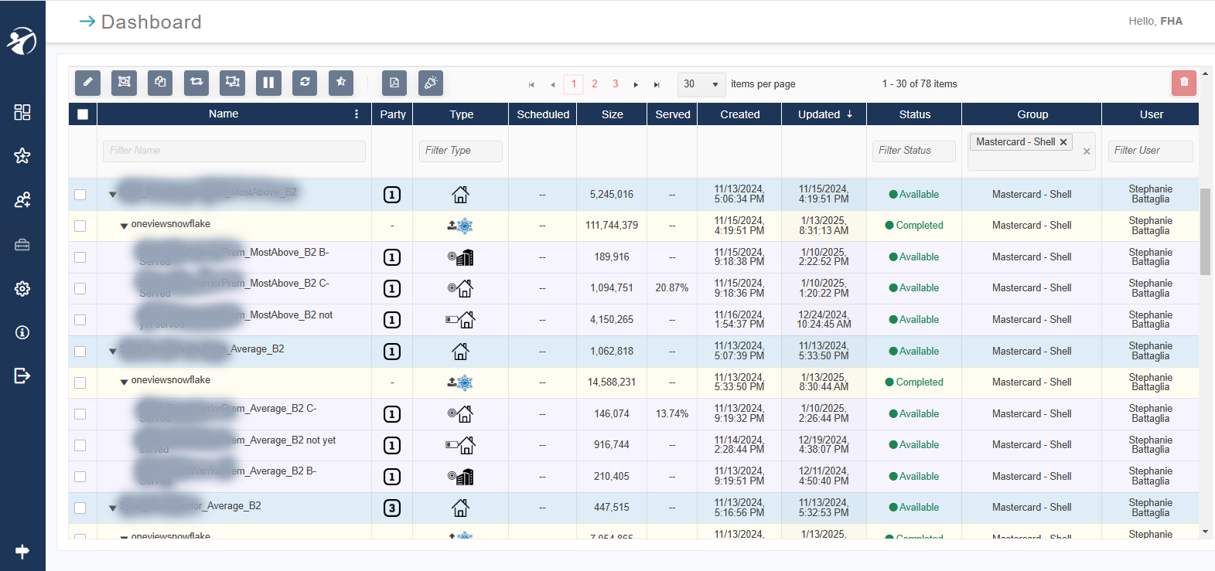Open the Name column options menu
Screen dimensions: 1215x571
[357, 114]
